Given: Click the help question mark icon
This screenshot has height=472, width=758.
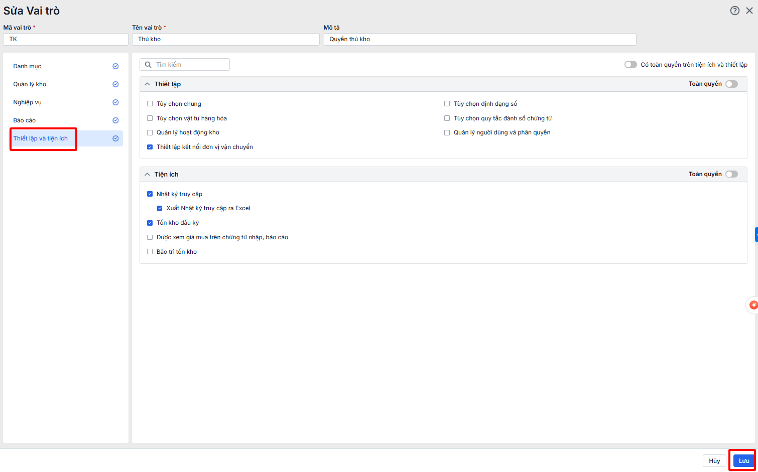Looking at the screenshot, I should coord(735,11).
